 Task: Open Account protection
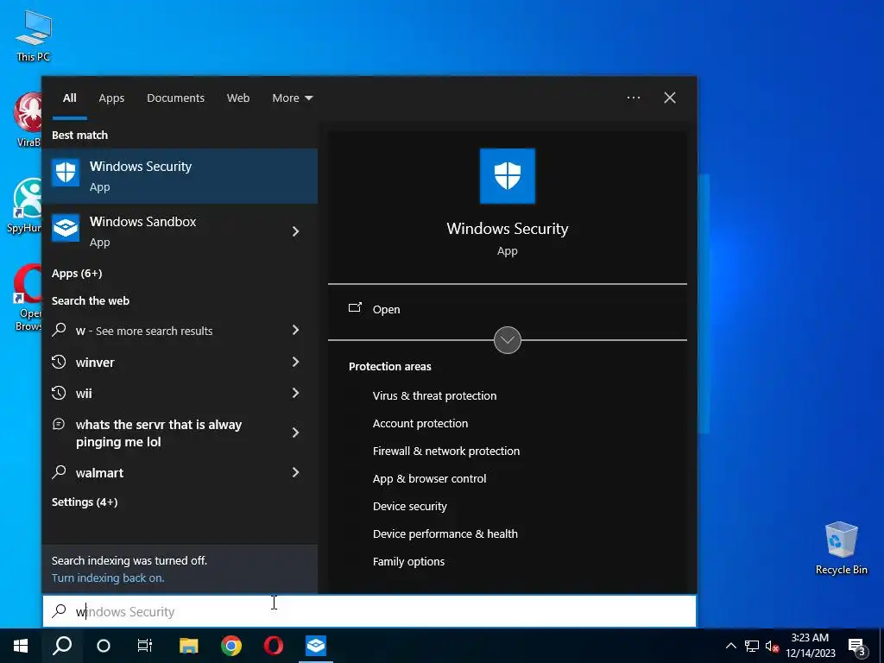coord(420,423)
